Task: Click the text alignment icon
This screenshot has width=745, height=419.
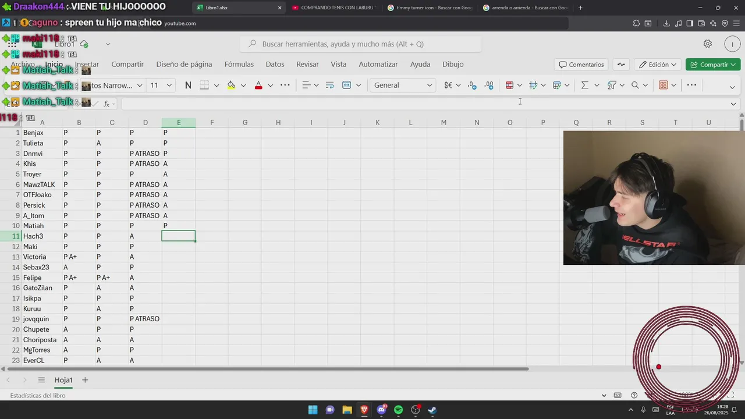Action: click(x=306, y=85)
